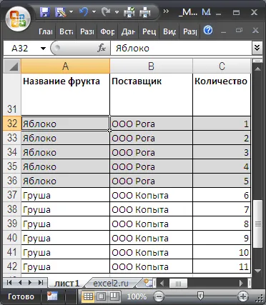Click the zoom slider handle
The height and width of the screenshot is (305, 266).
[x=200, y=296]
